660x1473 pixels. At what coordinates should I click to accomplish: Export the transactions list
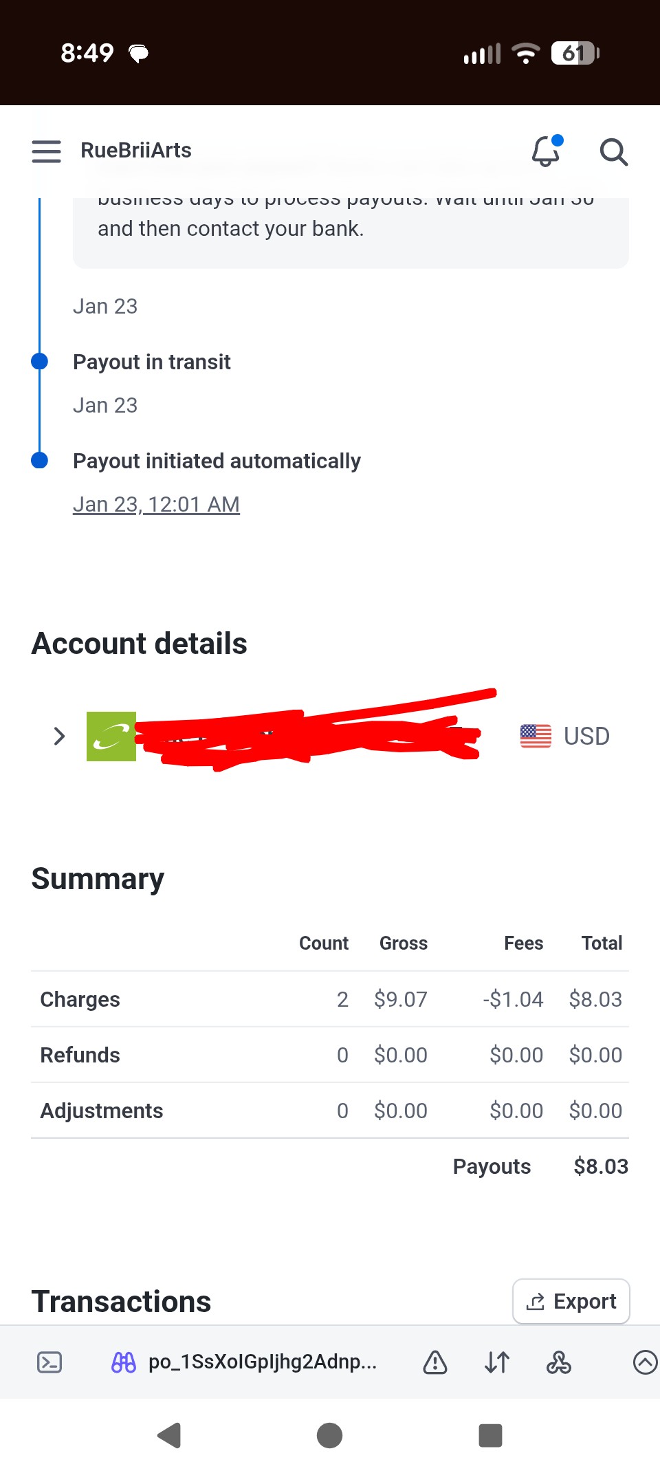pyautogui.click(x=571, y=1301)
